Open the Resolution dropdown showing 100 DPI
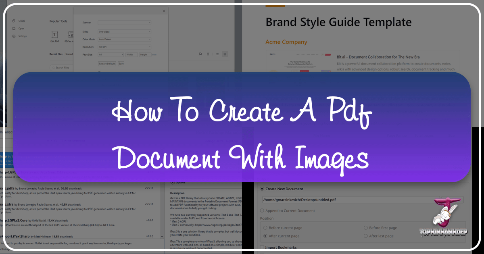This screenshot has height=254, width=484. tap(124, 47)
